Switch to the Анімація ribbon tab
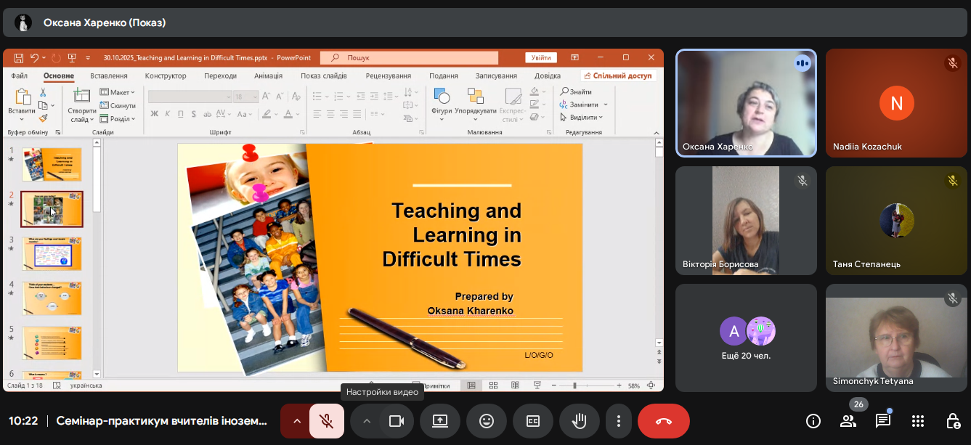Screen dimensions: 971x445 [269, 76]
